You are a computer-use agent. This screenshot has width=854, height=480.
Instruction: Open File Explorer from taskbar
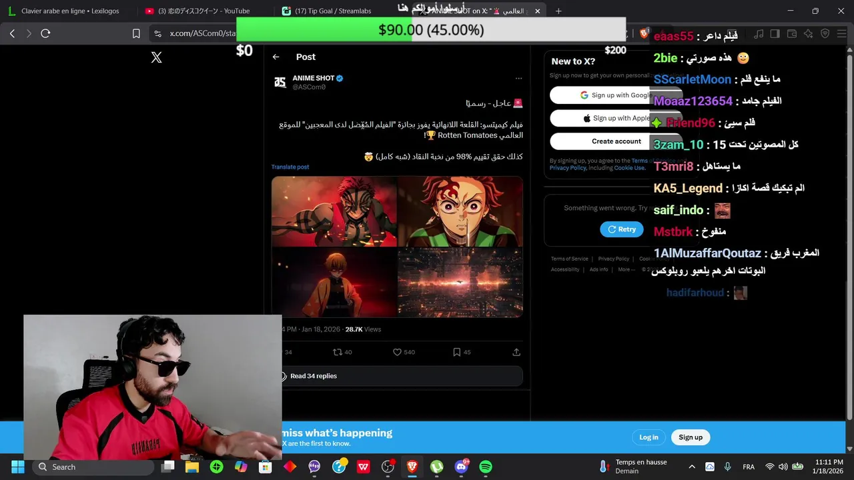[192, 467]
